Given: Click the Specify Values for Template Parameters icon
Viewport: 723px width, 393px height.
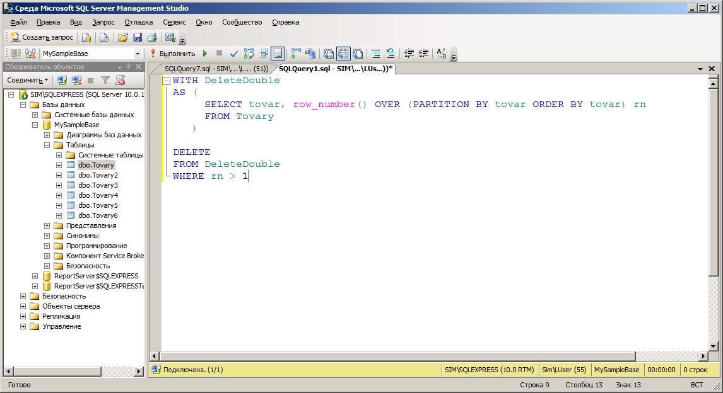Looking at the screenshot, I should coord(441,54).
